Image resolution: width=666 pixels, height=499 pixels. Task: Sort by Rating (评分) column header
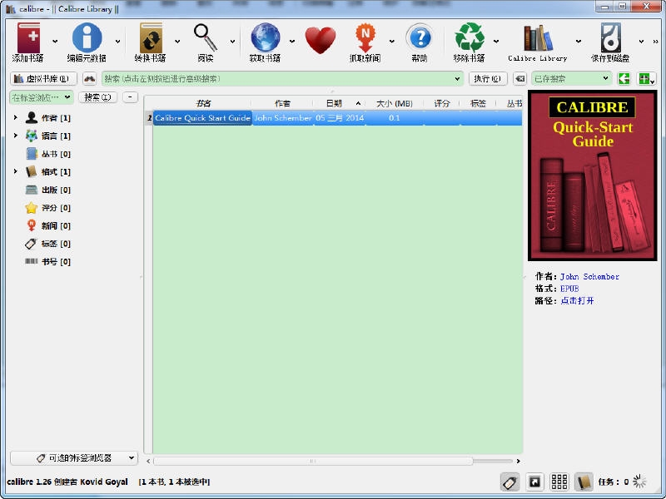point(442,103)
